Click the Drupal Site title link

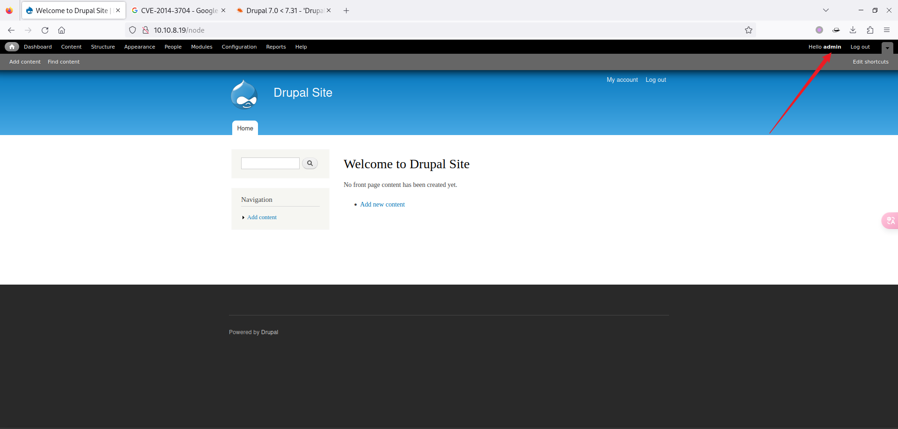[x=303, y=93]
